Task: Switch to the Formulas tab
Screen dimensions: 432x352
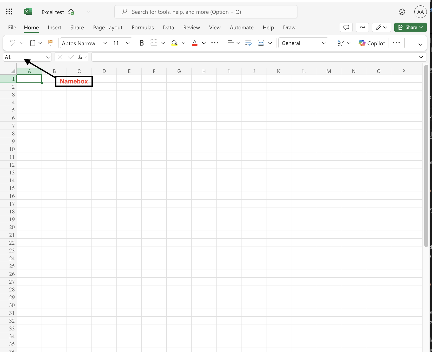Action: coord(143,27)
